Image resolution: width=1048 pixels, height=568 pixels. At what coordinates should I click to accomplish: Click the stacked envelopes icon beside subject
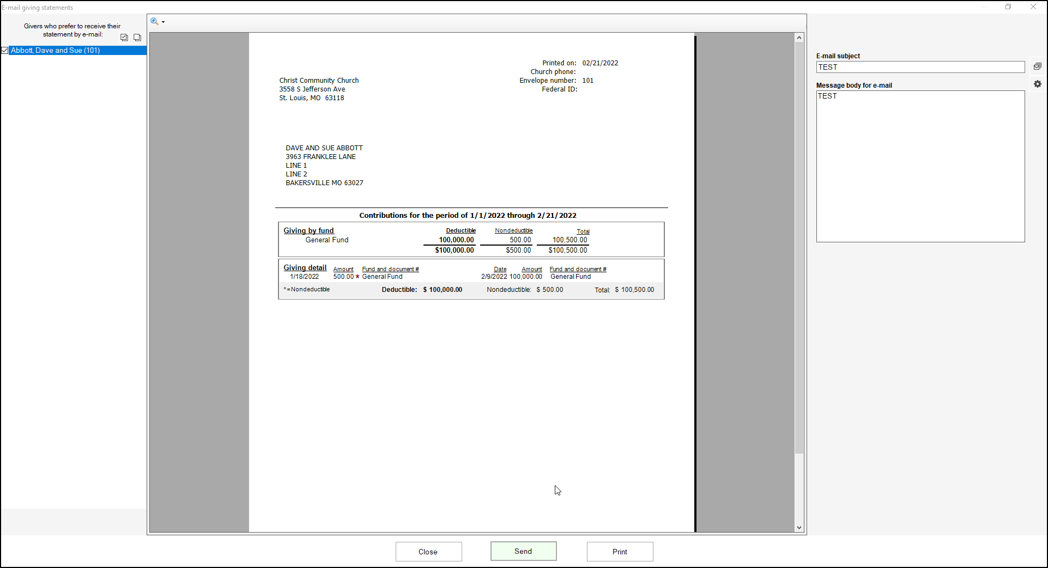coord(1037,66)
